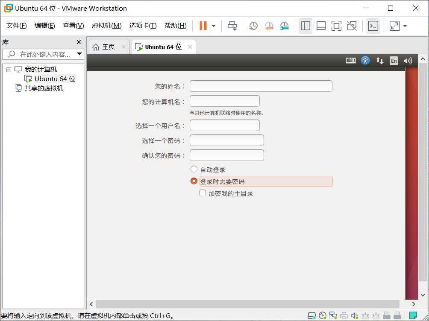Click the horizontal scrollbar right arrow
Screen dimensions: 429x321
click(x=414, y=304)
